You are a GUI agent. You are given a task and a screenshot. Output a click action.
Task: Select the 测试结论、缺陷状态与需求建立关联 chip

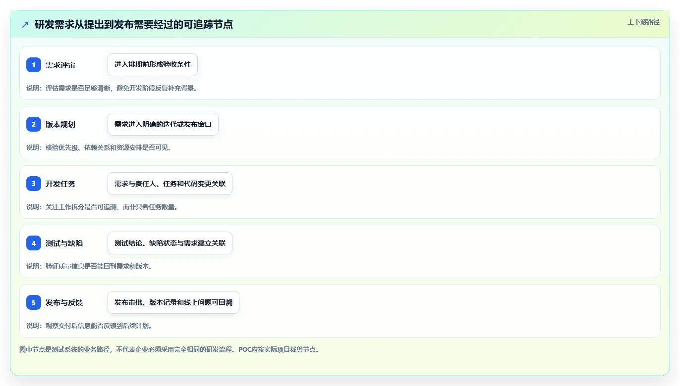point(170,243)
